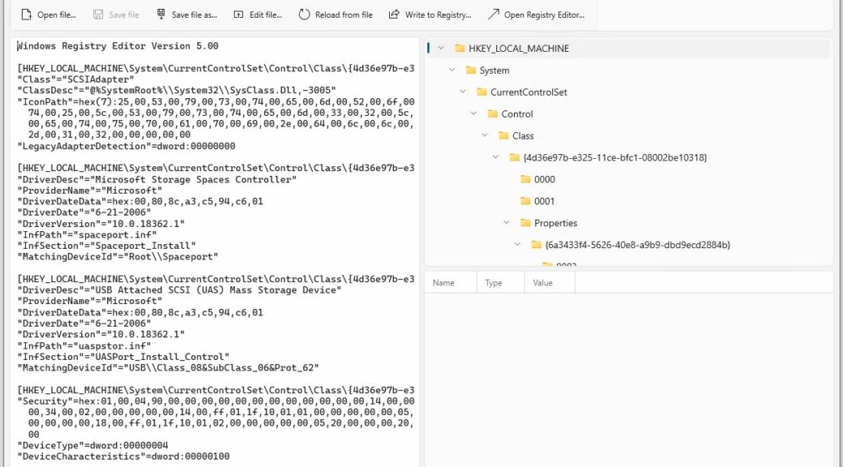
Task: Select {4d36e97b-e325-11ce-bfc1-08002be10318} key label
Action: [x=615, y=158]
